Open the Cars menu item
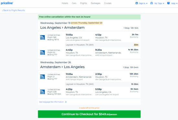The image size is (178, 120). (74, 3)
